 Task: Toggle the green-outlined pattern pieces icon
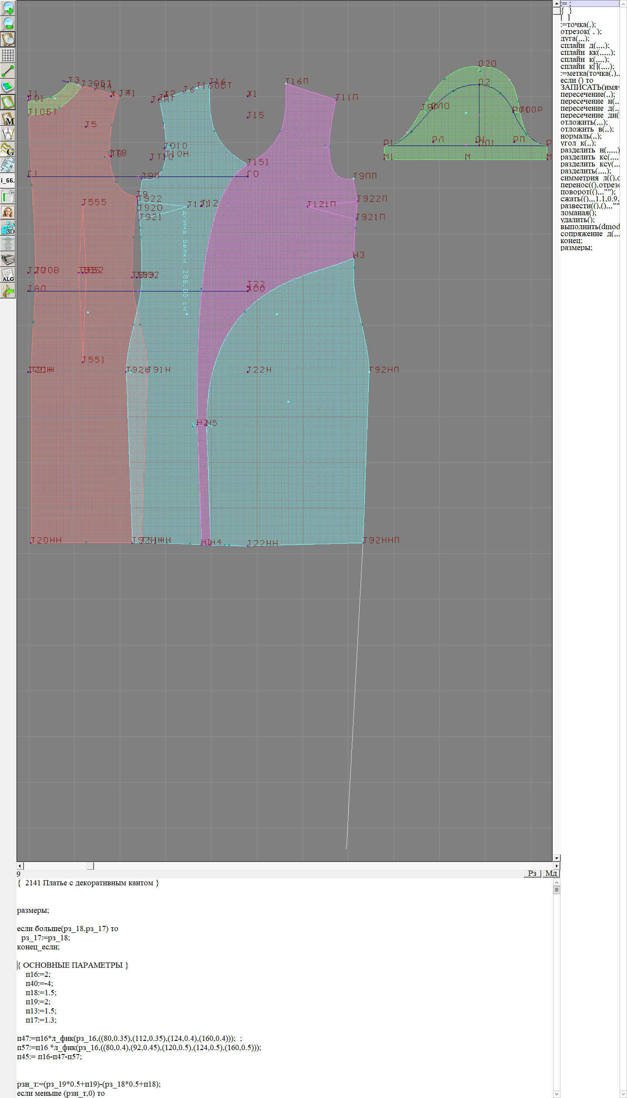8,102
